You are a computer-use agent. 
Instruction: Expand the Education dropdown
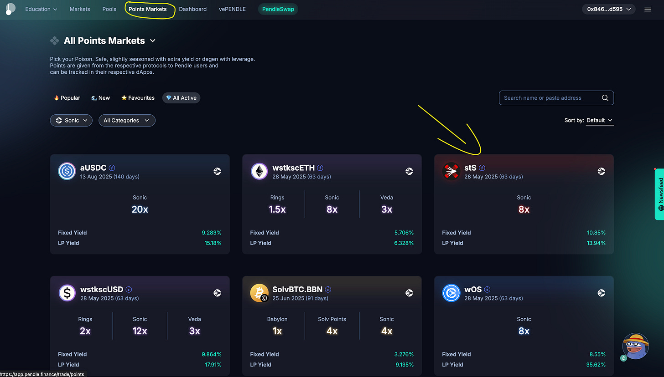coord(41,9)
